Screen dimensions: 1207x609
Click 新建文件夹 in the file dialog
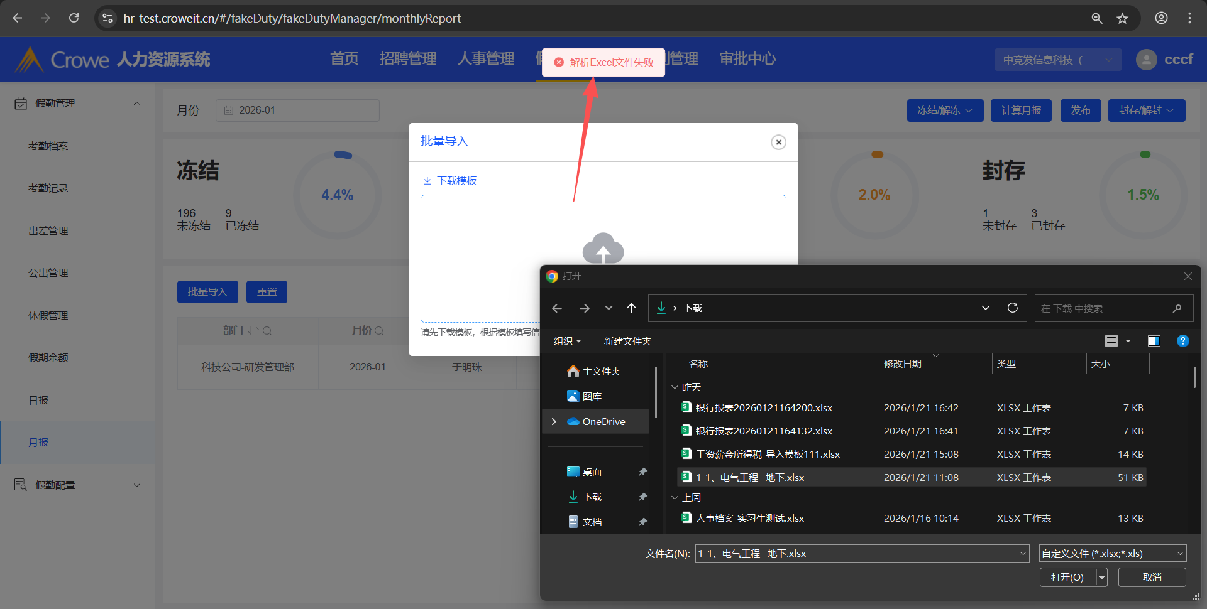point(627,341)
